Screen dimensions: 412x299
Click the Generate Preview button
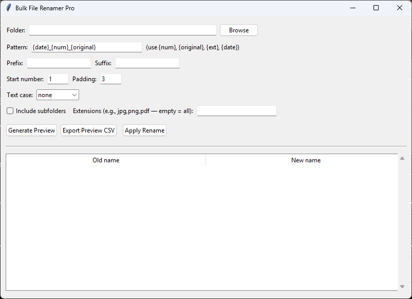(31, 130)
